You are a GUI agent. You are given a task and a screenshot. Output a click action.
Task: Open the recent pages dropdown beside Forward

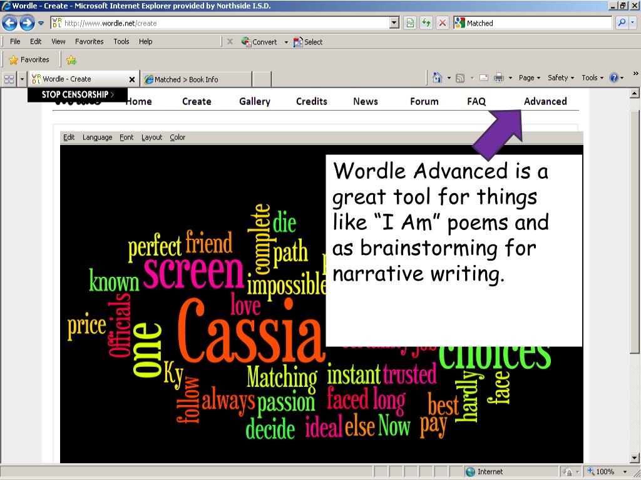pos(41,23)
